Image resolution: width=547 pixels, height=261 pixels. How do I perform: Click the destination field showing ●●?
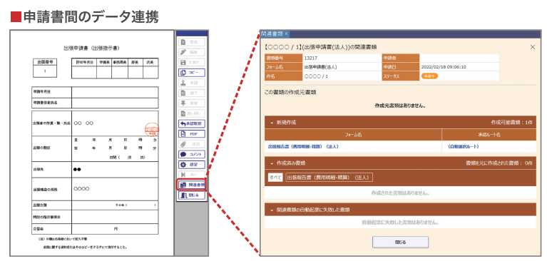[115, 170]
